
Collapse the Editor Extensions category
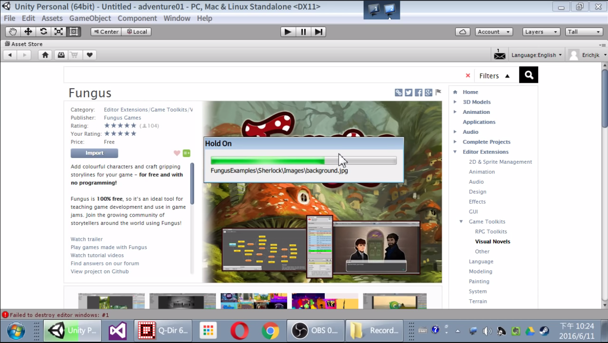455,152
